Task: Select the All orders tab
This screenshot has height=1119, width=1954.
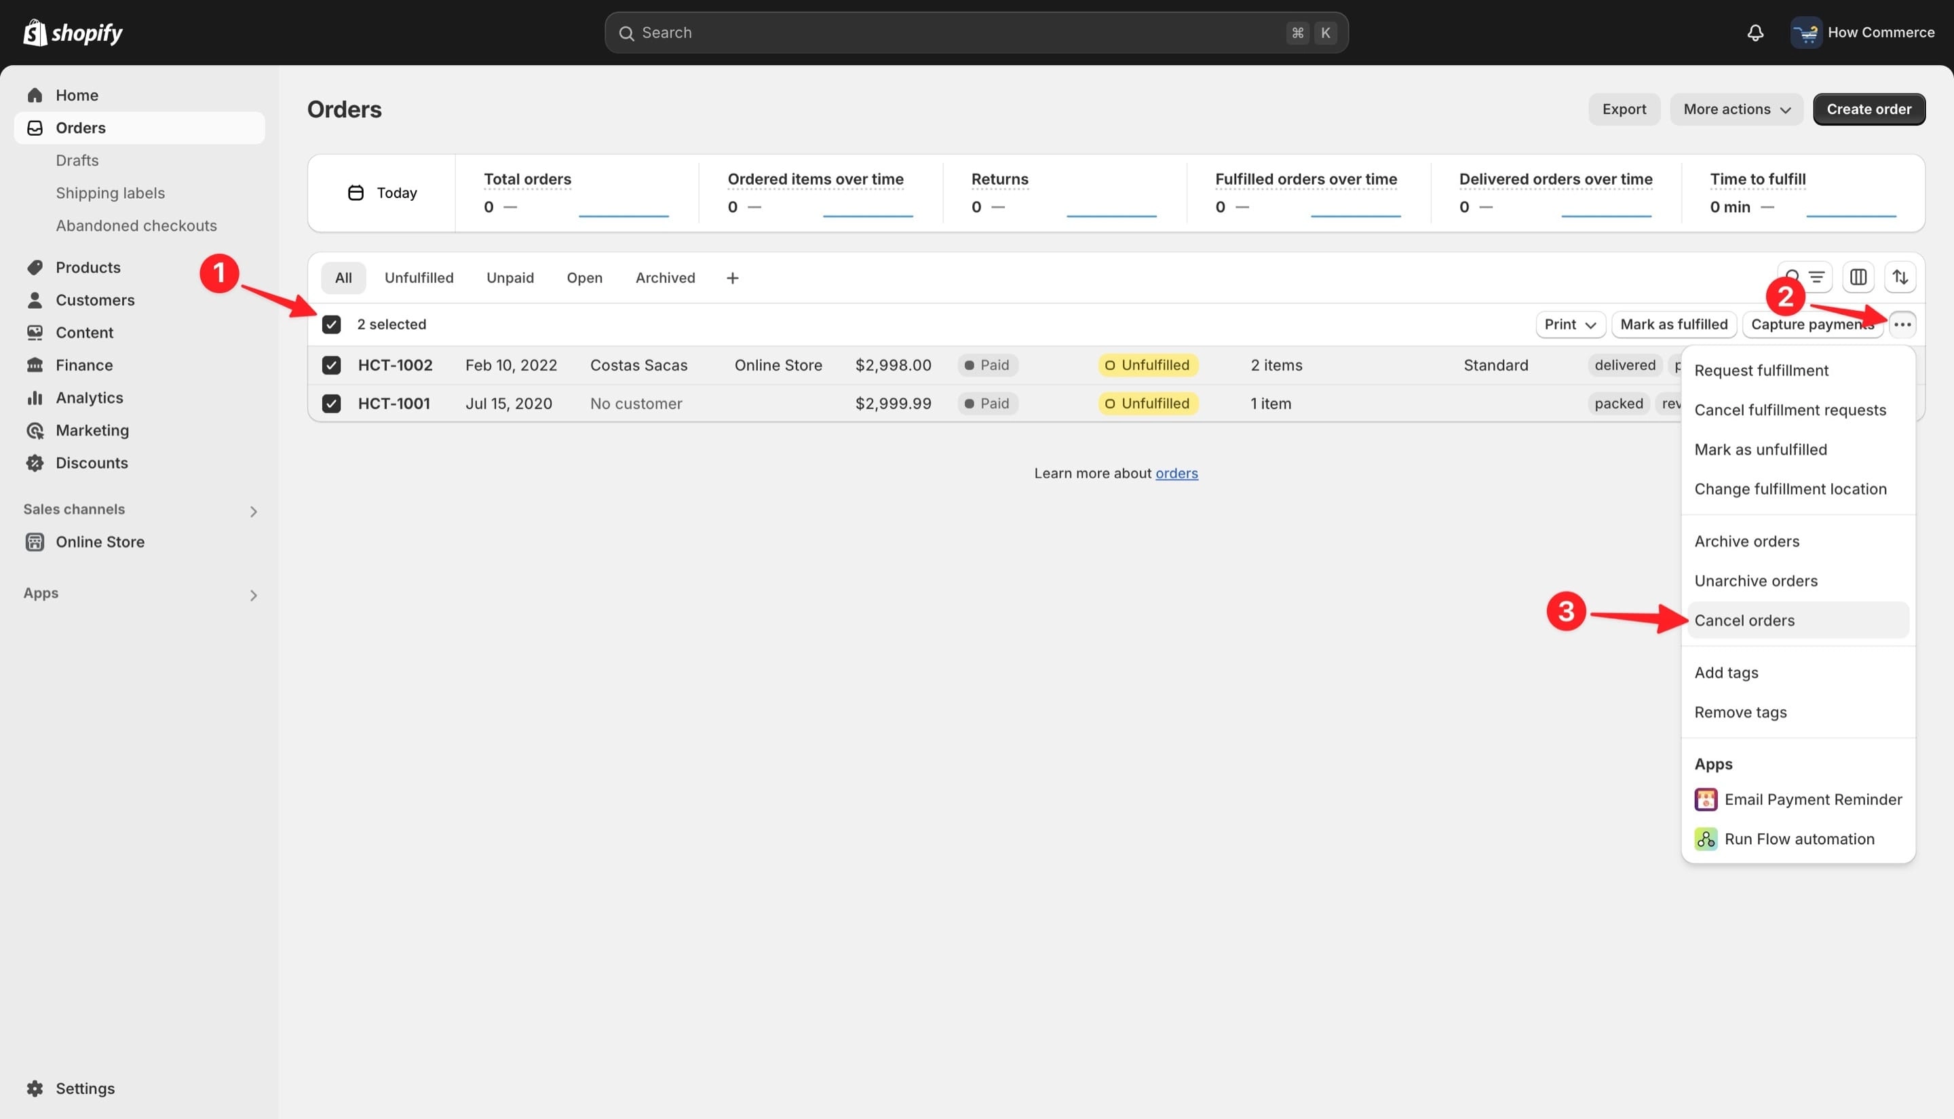Action: 343,278
